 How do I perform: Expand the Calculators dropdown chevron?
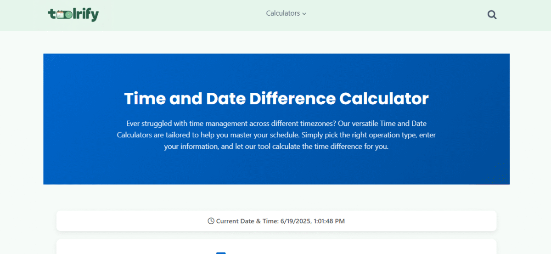304,14
